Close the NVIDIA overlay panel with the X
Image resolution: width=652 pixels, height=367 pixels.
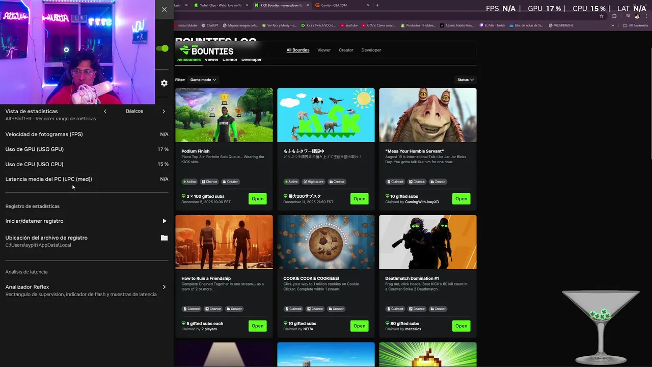point(164,9)
